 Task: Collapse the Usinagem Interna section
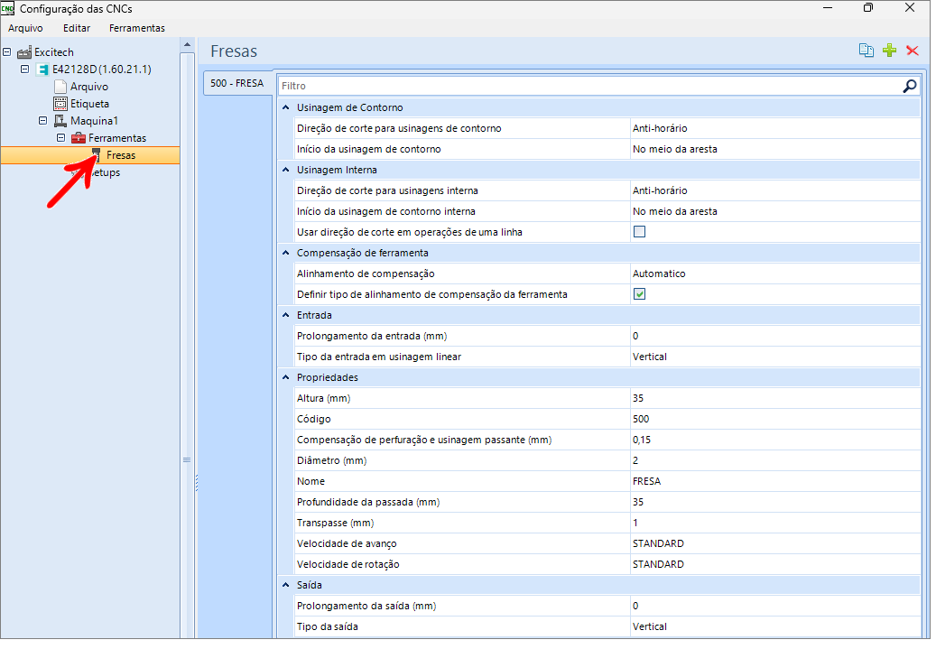pos(286,171)
